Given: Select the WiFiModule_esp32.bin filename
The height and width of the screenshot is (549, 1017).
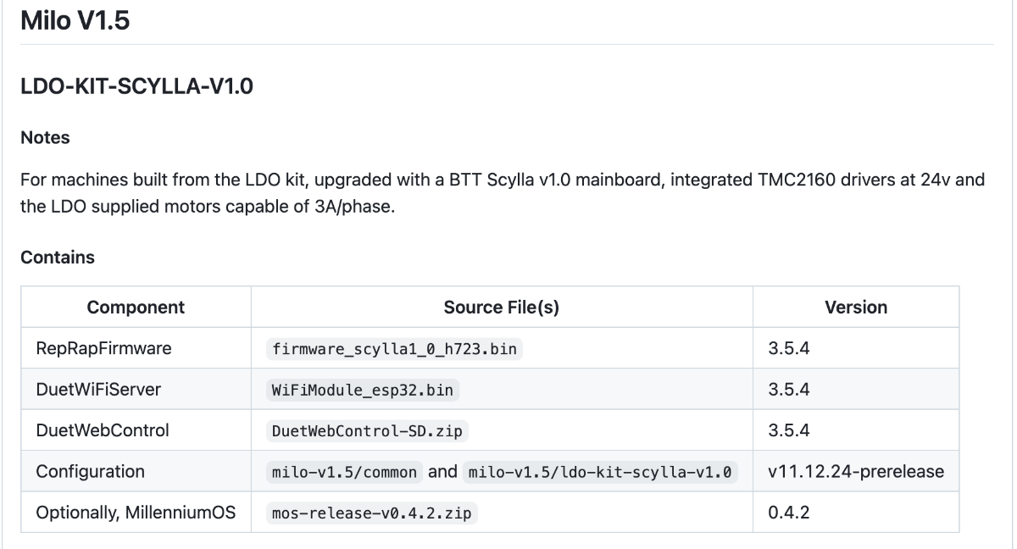Looking at the screenshot, I should [363, 390].
